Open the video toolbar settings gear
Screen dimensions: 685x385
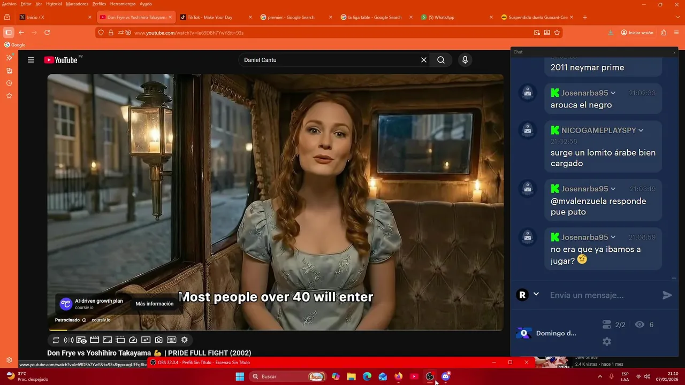(185, 340)
